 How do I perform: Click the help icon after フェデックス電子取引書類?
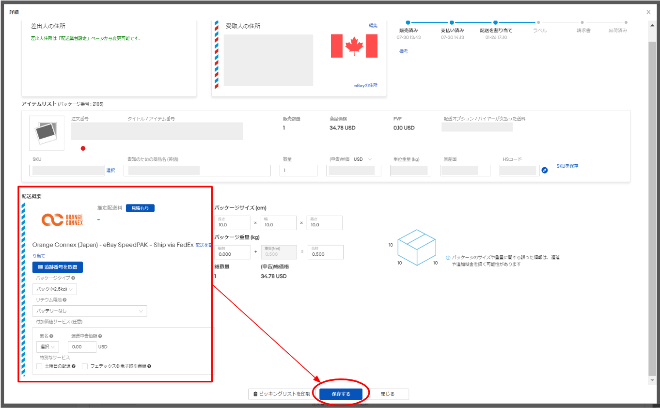click(x=149, y=366)
